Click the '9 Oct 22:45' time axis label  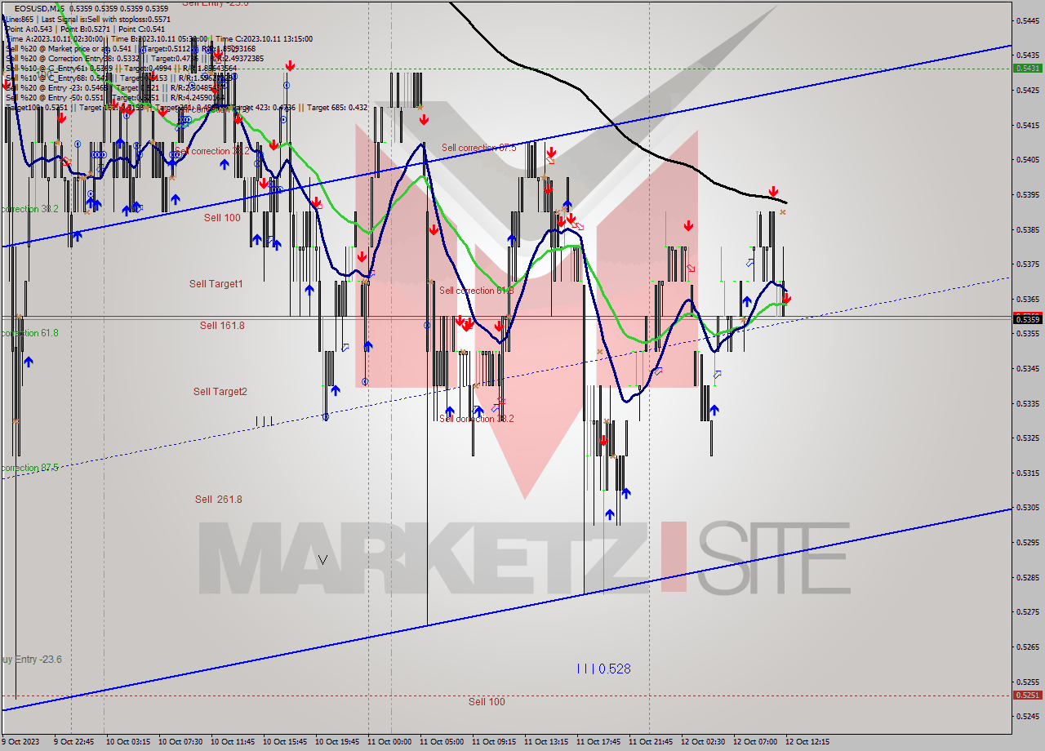(73, 742)
